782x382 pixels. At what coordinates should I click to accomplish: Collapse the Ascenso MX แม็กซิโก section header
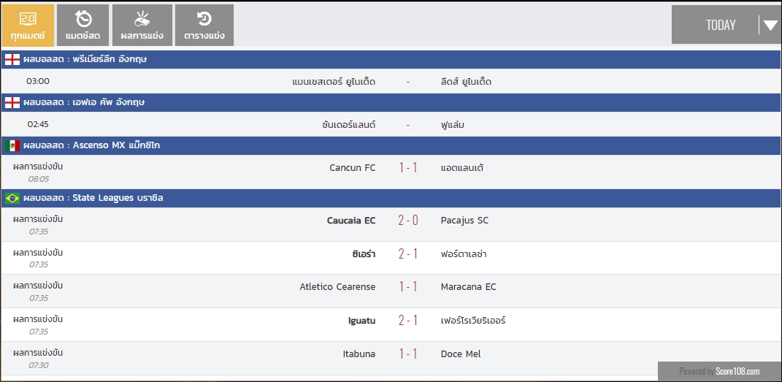(391, 145)
